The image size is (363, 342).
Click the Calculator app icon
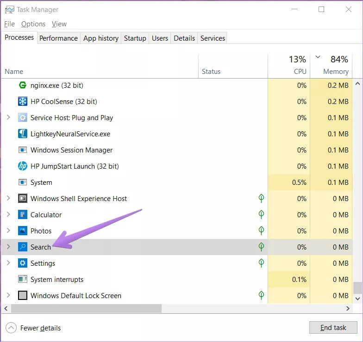[22, 214]
